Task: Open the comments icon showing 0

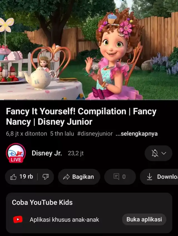Action: click(117, 177)
